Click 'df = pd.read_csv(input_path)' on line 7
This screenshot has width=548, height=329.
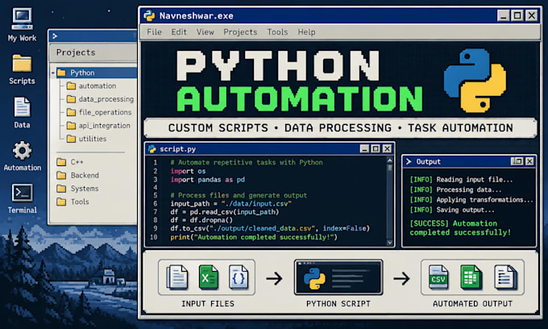pos(225,212)
